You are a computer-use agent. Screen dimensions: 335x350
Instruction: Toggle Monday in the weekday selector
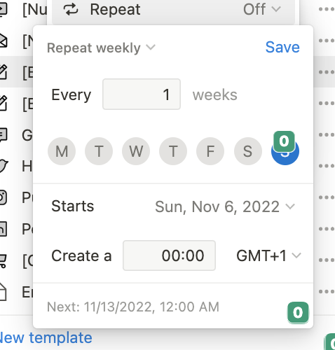point(62,151)
